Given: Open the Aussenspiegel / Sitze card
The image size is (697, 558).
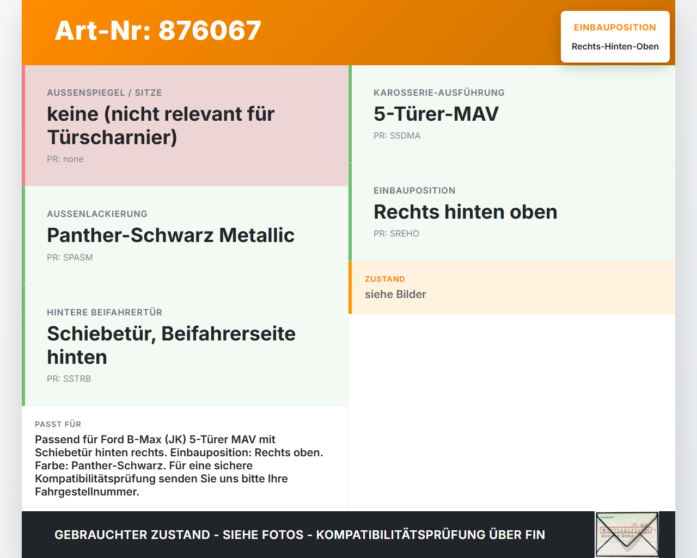Looking at the screenshot, I should (x=185, y=126).
